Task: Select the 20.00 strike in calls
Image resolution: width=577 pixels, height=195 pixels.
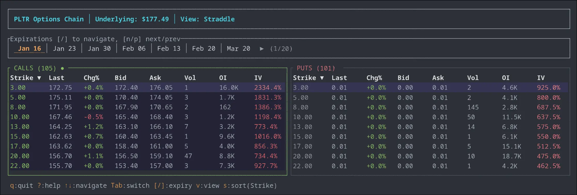Action: point(20,156)
